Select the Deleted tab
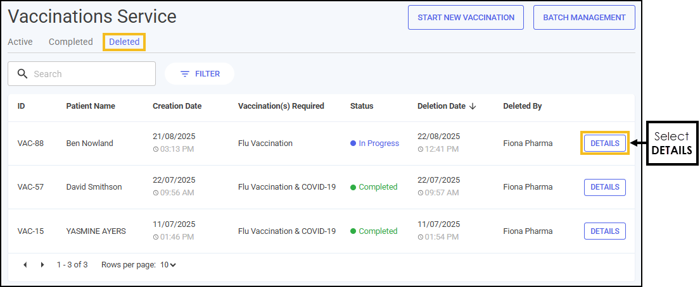700x287 pixels. click(x=124, y=42)
